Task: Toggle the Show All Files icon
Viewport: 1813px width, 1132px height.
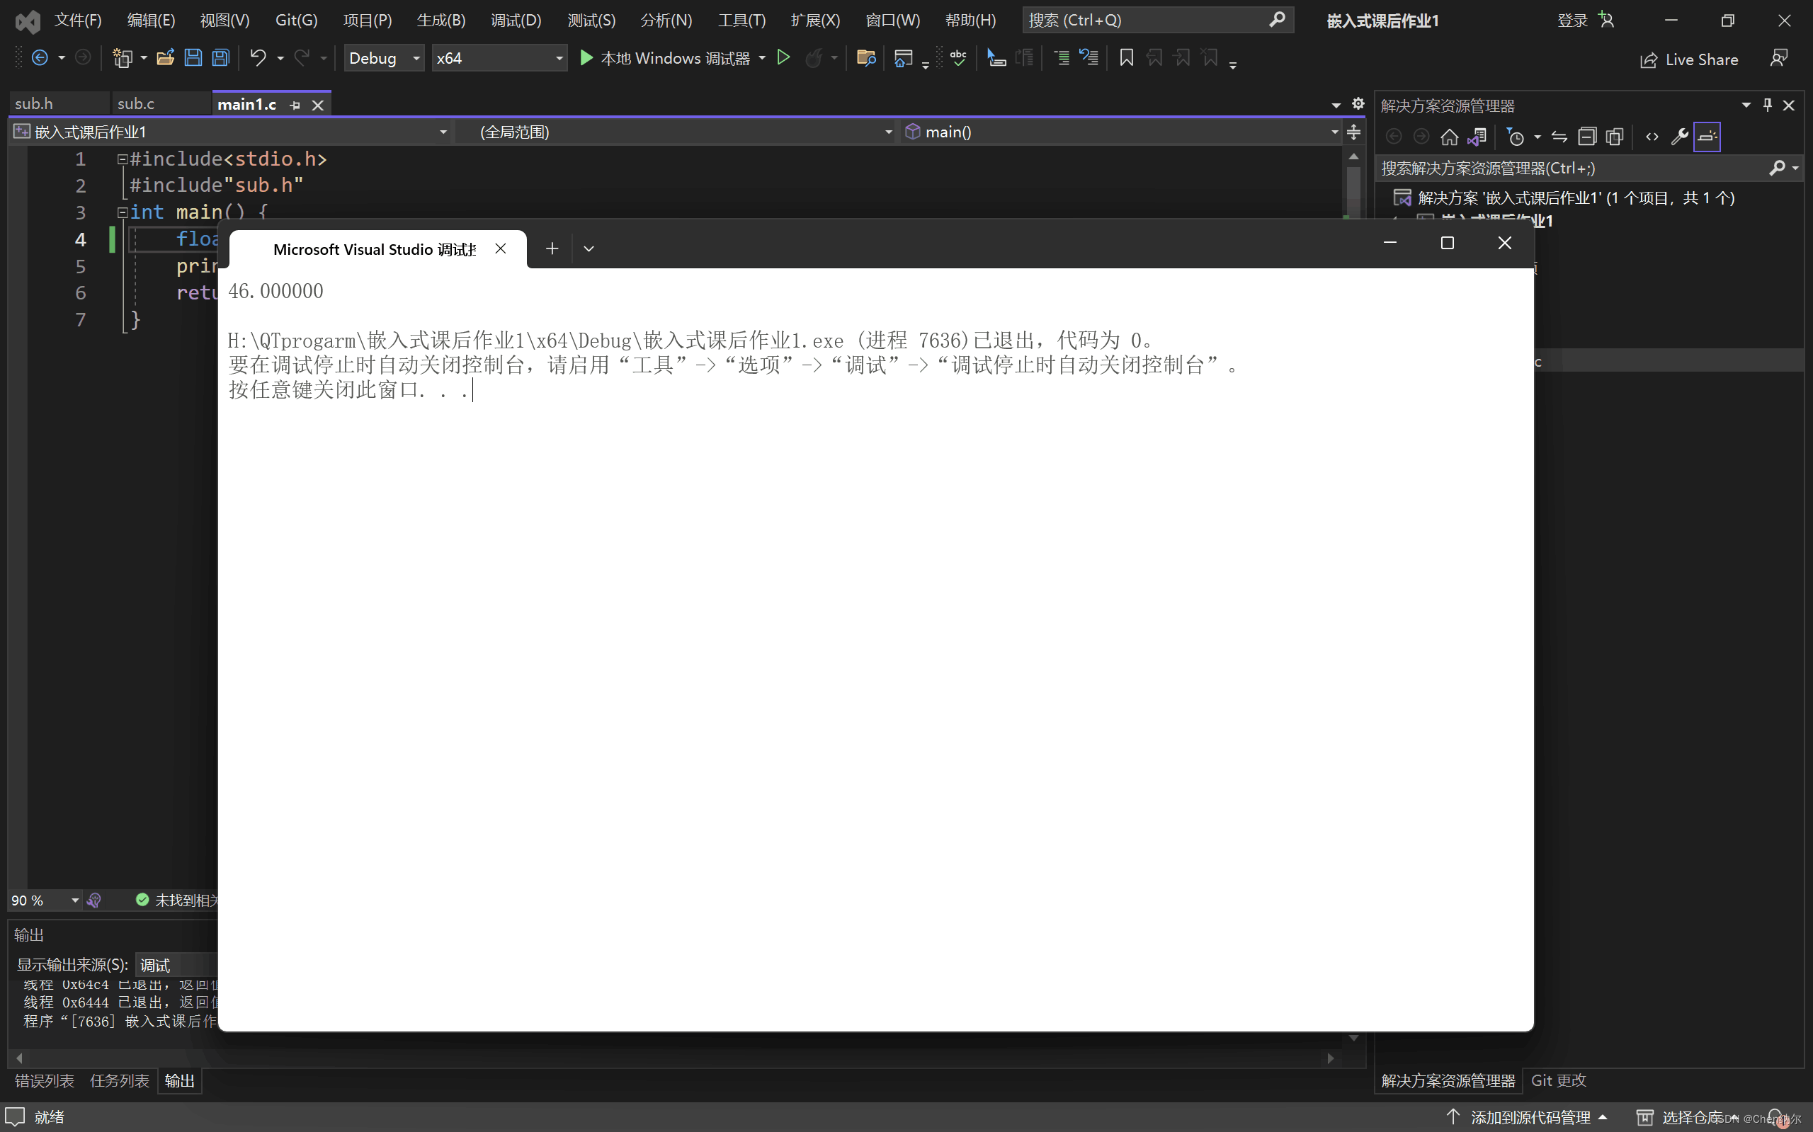Action: point(1615,136)
